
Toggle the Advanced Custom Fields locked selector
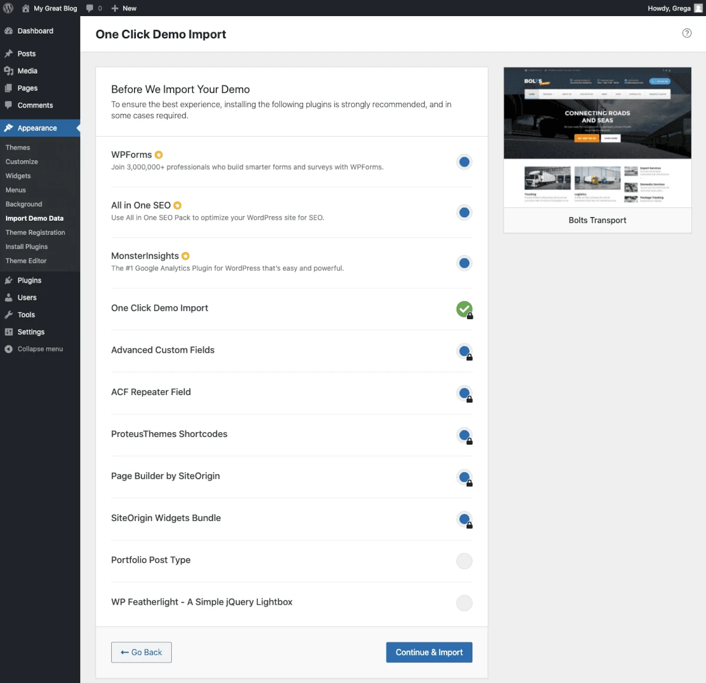pyautogui.click(x=464, y=352)
